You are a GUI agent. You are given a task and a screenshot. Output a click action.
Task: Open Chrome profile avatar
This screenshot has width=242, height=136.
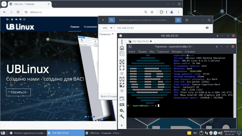pyautogui.click(x=172, y=12)
